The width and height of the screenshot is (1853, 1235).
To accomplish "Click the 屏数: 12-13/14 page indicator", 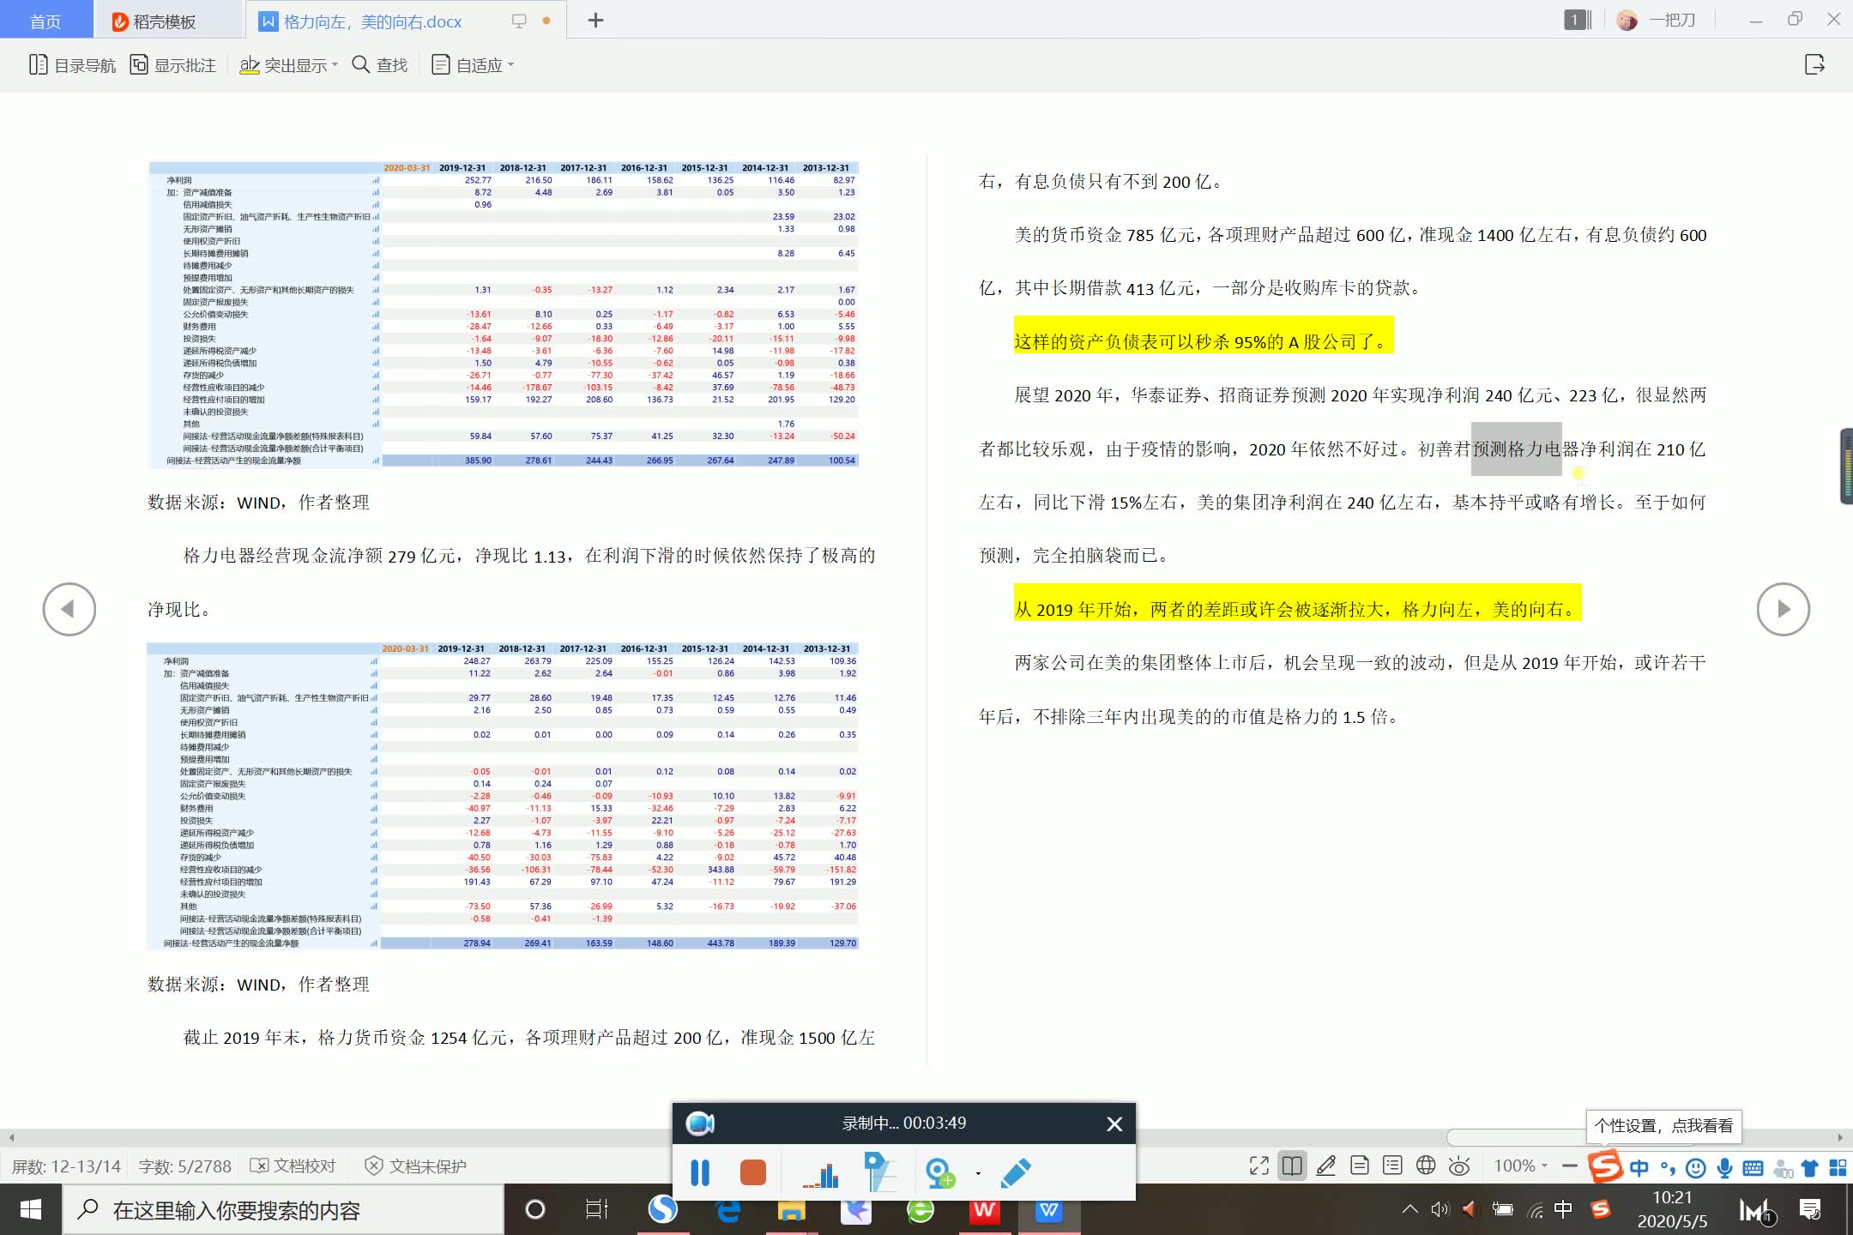I will 66,1166.
